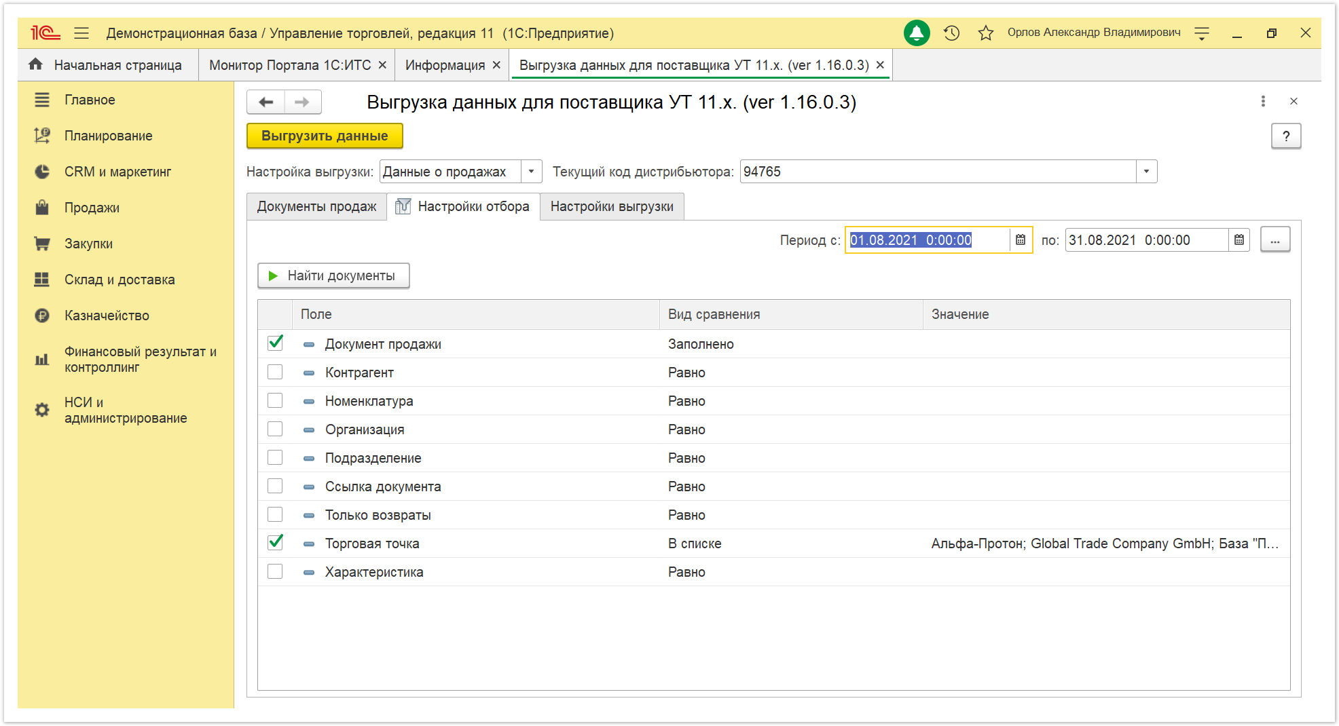This screenshot has height=726, width=1339.
Task: Click the 1C logo icon
Action: pyautogui.click(x=45, y=33)
